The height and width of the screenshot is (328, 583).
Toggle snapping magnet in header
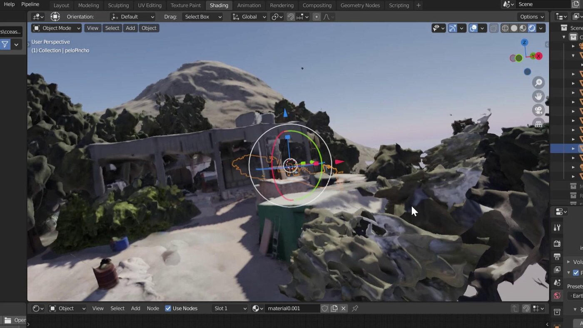[291, 17]
